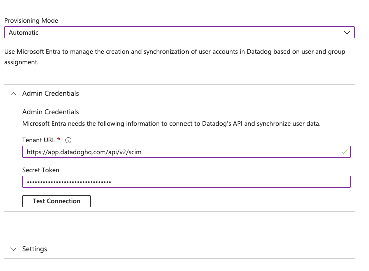Click the Test Connection button
Image resolution: width=369 pixels, height=271 pixels.
coord(56,201)
